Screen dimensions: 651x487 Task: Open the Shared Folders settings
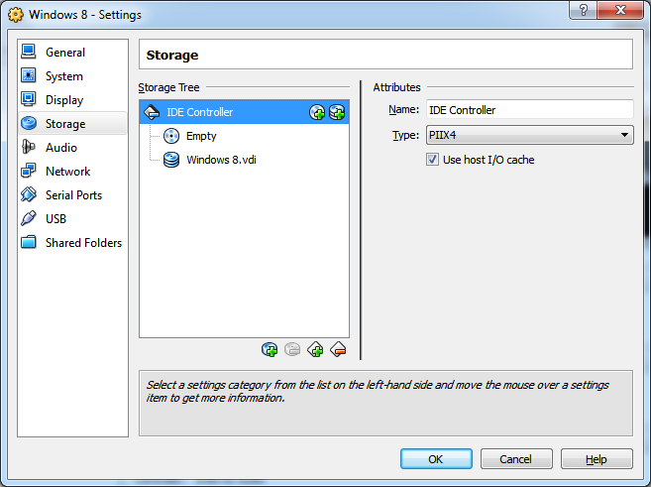click(x=83, y=243)
